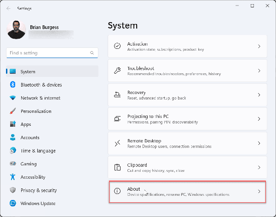The height and width of the screenshot is (217, 276).
Task: Open Recovery title text
Action: tap(137, 93)
